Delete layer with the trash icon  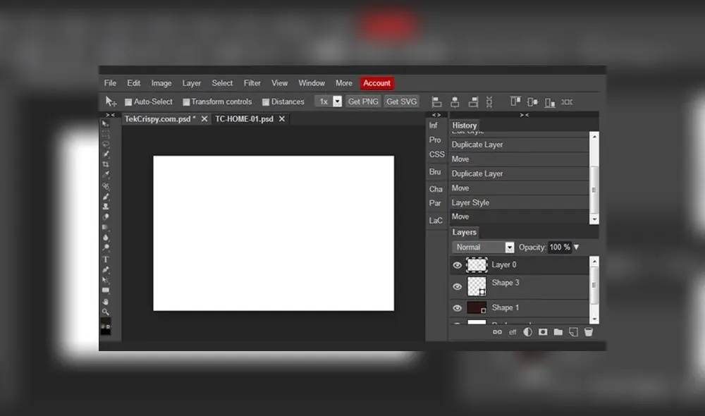589,332
